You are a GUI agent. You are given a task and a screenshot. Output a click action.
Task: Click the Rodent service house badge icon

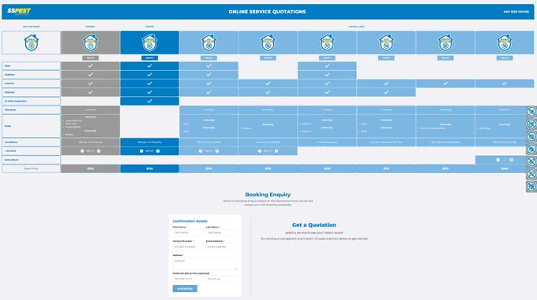[327, 43]
